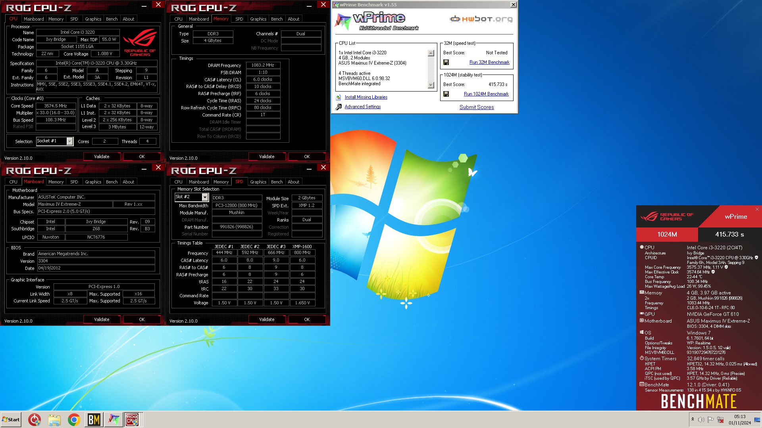Click the save icon beside 1024M Best Score
The height and width of the screenshot is (428, 762).
coord(446,94)
